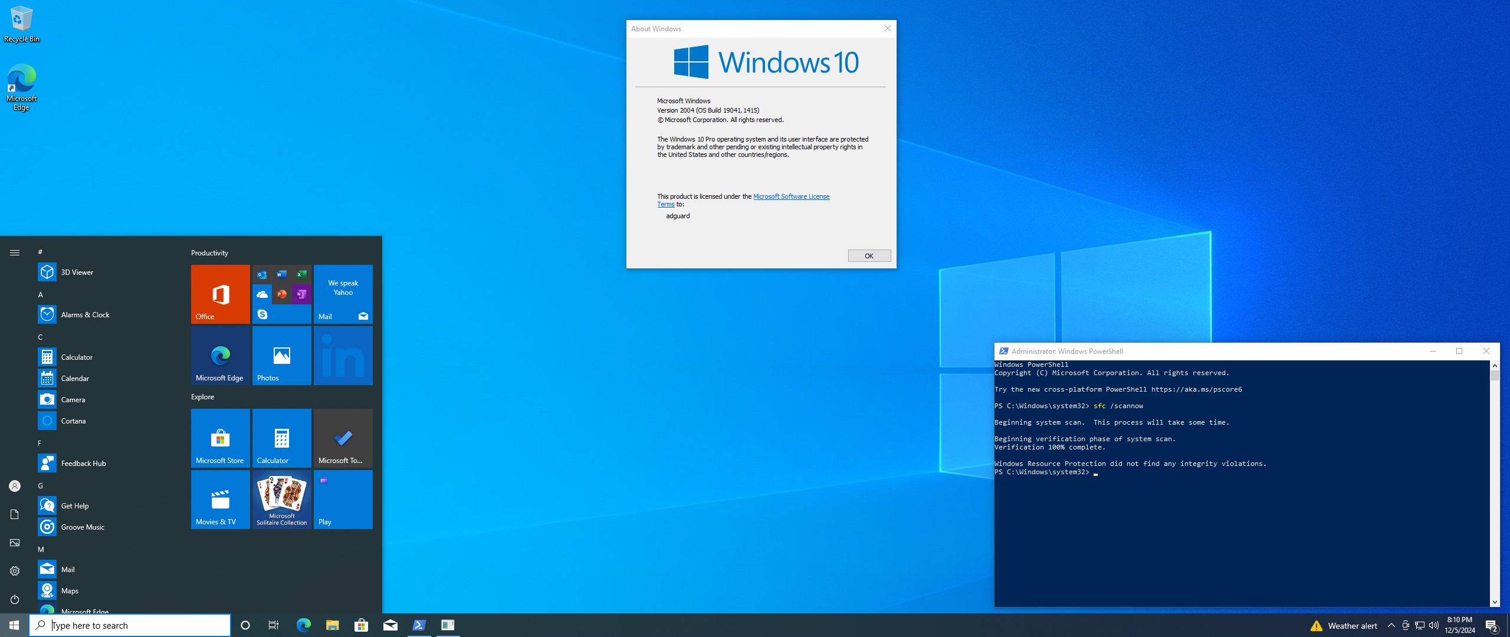Open Microsoft Solitaire Collection tile

(282, 500)
